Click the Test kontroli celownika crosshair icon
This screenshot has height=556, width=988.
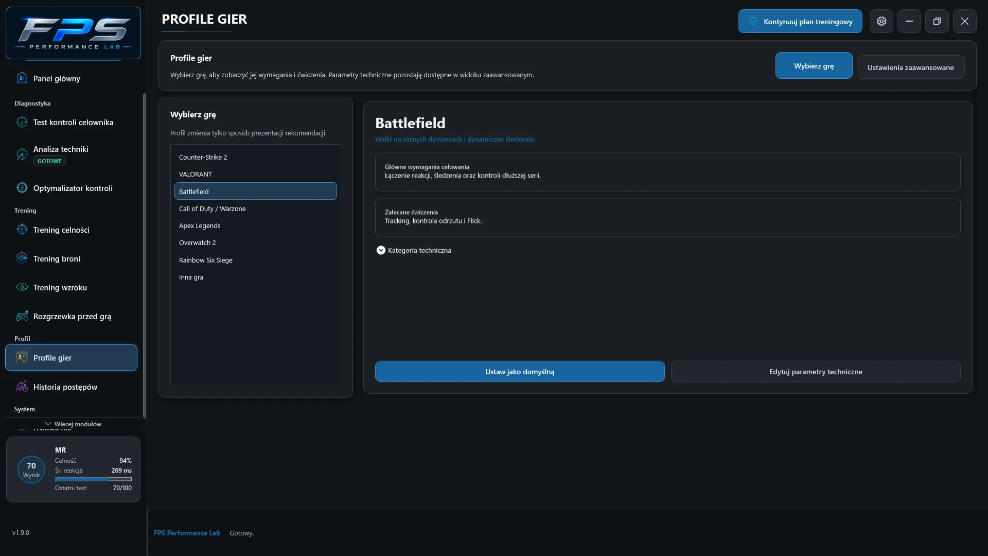point(22,122)
